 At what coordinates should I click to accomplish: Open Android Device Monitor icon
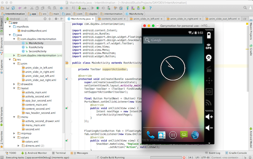tap(144, 8)
